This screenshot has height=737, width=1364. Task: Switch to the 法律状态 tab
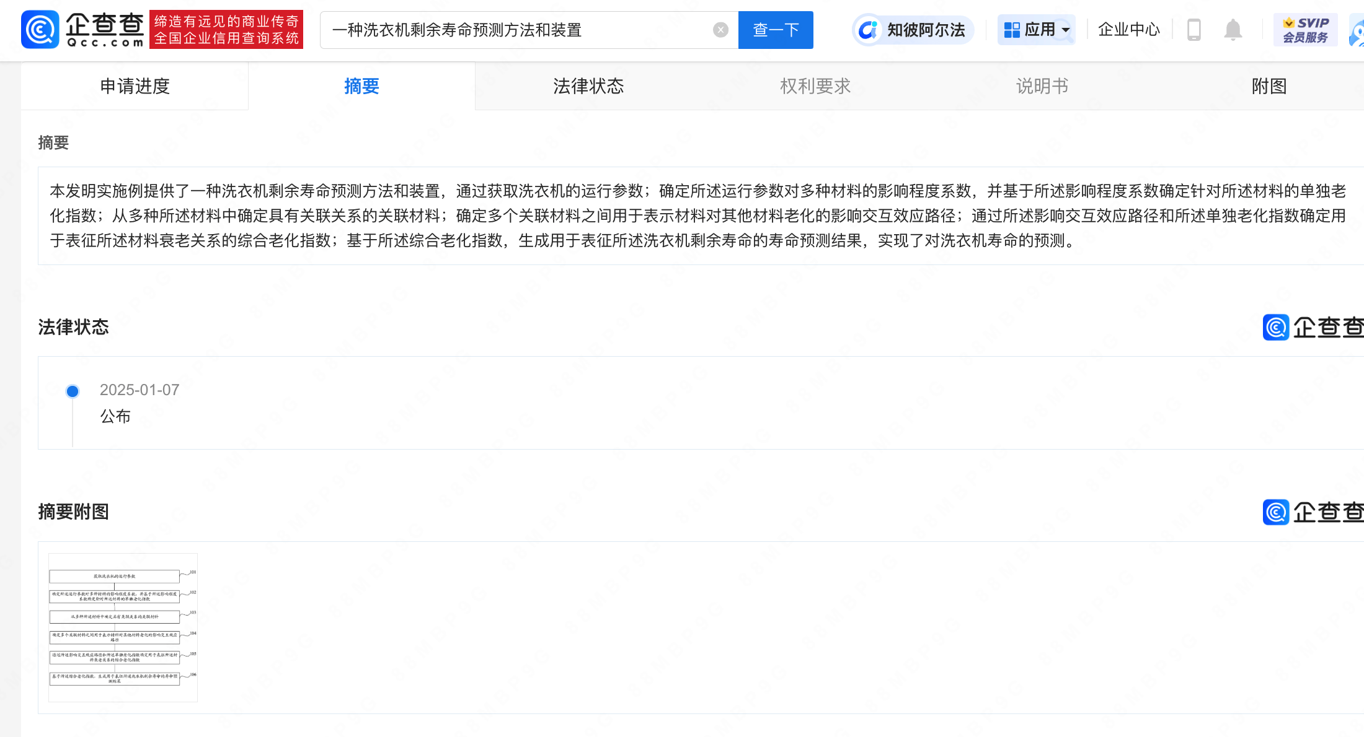(588, 86)
